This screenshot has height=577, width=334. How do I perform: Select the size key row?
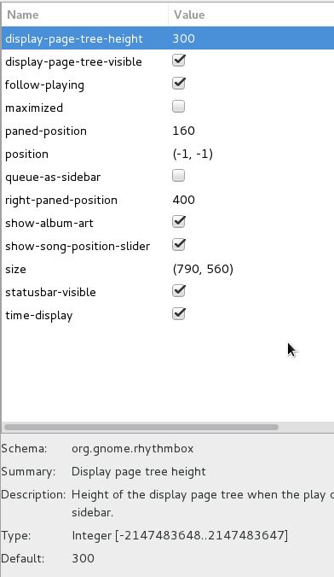pyautogui.click(x=168, y=269)
